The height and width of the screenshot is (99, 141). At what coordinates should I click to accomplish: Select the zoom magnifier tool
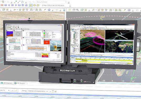[77, 10]
